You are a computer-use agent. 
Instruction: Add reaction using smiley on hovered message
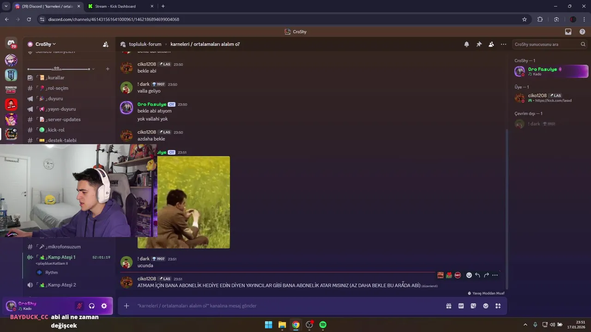coord(469,275)
